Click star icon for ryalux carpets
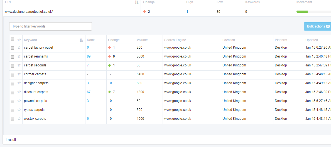The height and width of the screenshot is (147, 331). pyautogui.click(x=19, y=110)
